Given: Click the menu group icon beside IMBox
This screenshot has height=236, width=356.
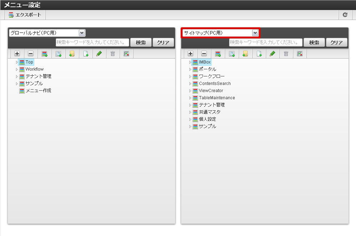Looking at the screenshot, I should point(195,62).
